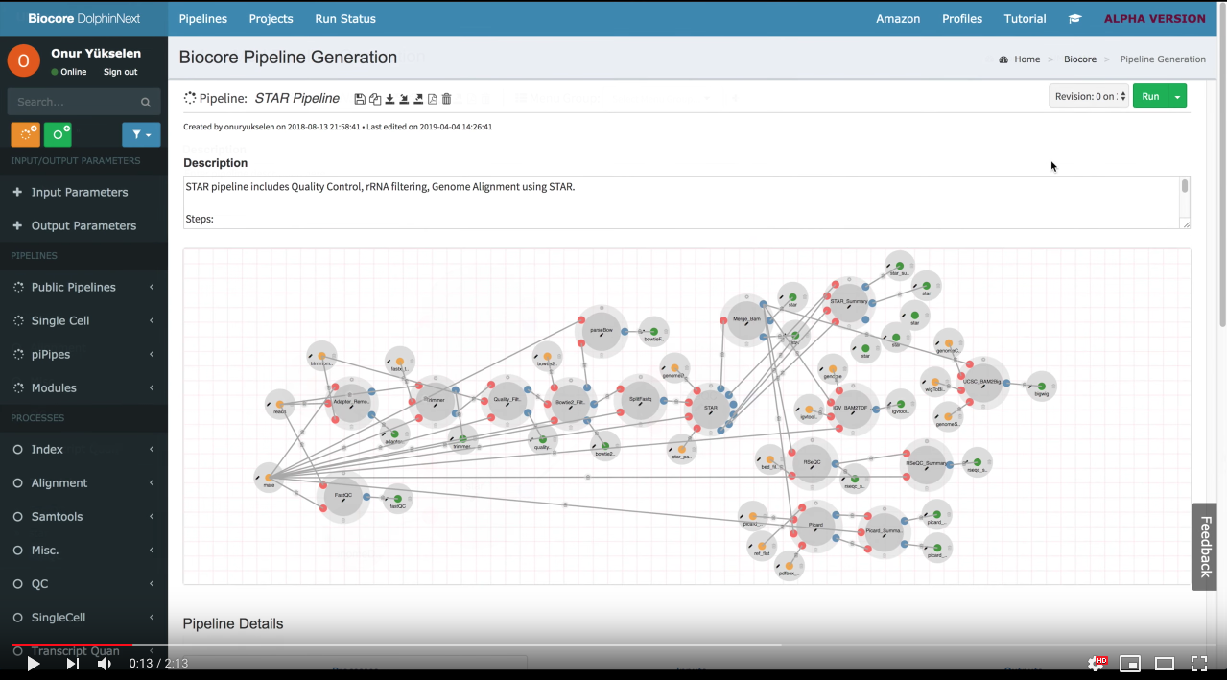This screenshot has height=680, width=1227.
Task: Click the PDF export icon beside pipeline name
Action: (x=433, y=99)
